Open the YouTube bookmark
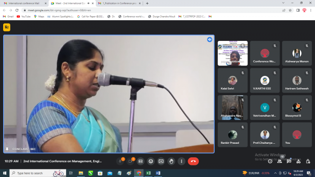Screen dimensions: 315x177 pos(24,17)
